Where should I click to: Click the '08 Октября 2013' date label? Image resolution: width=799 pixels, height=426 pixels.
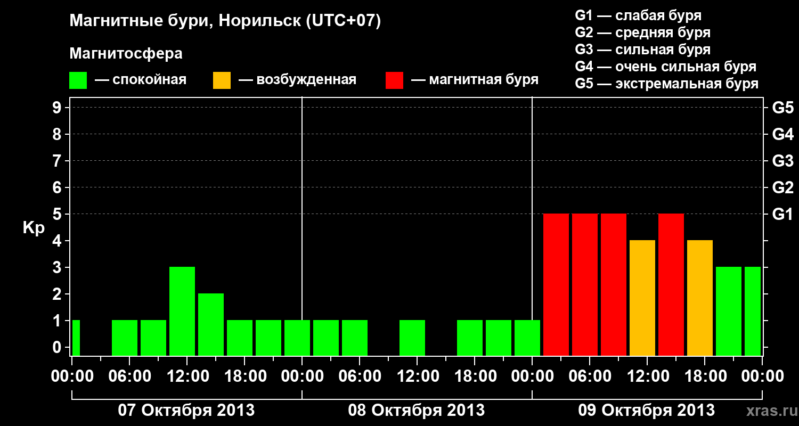[x=417, y=411]
